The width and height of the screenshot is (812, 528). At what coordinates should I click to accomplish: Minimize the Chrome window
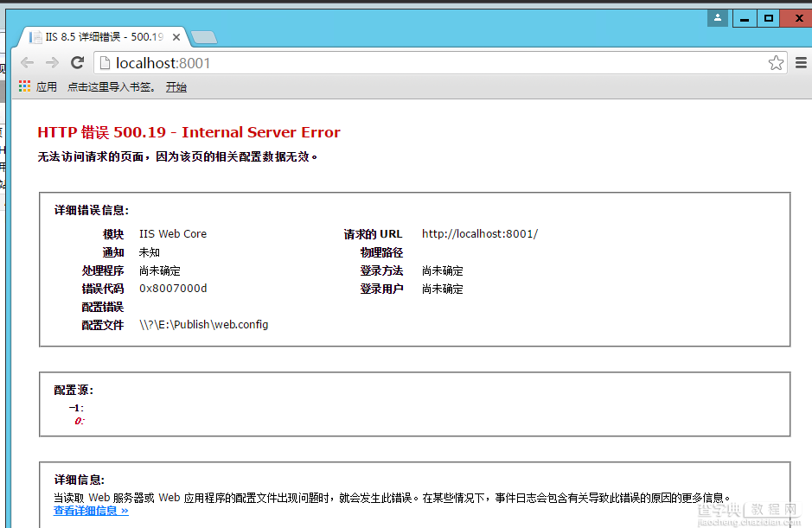[745, 18]
